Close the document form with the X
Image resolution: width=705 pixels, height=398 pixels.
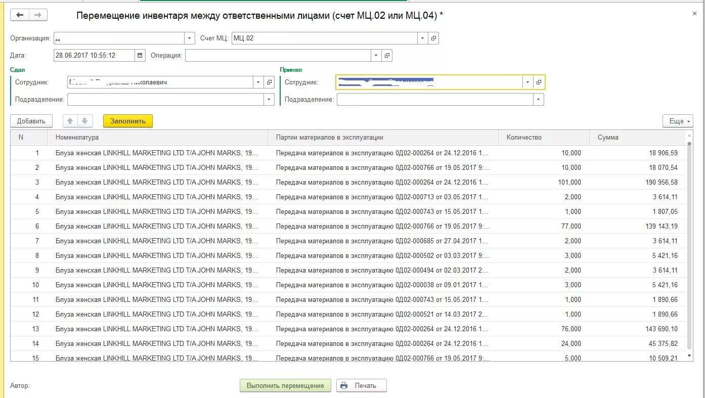(x=694, y=13)
